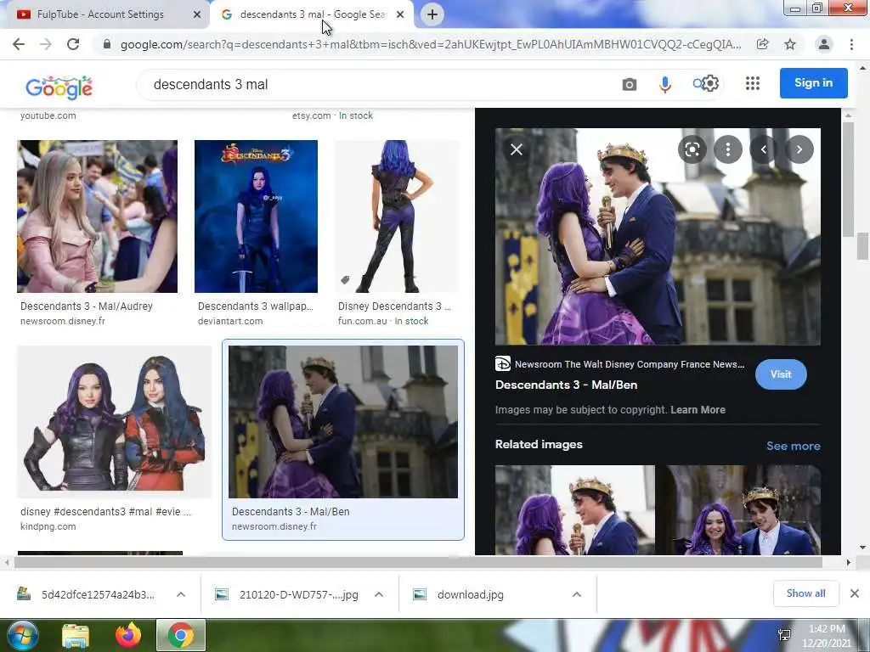Click Chrome taskbar icon
The height and width of the screenshot is (652, 870).
point(181,635)
